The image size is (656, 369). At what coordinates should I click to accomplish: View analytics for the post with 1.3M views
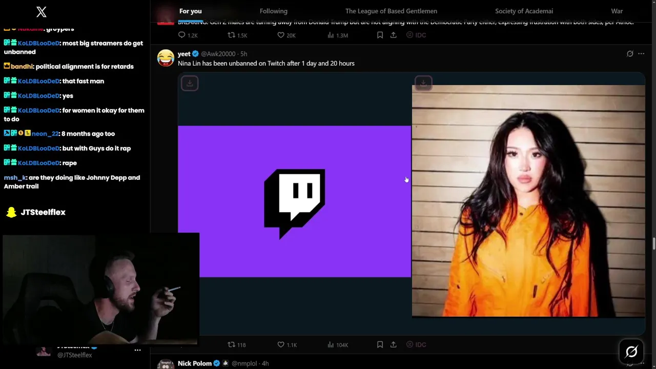click(337, 35)
